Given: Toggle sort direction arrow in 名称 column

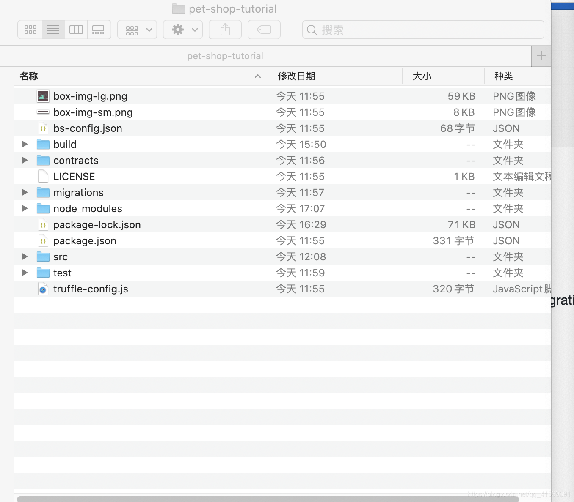Looking at the screenshot, I should [x=258, y=76].
